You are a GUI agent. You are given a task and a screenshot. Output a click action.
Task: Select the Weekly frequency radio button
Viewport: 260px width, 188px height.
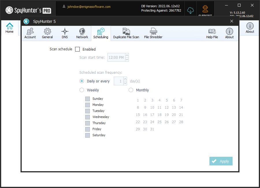(82, 90)
